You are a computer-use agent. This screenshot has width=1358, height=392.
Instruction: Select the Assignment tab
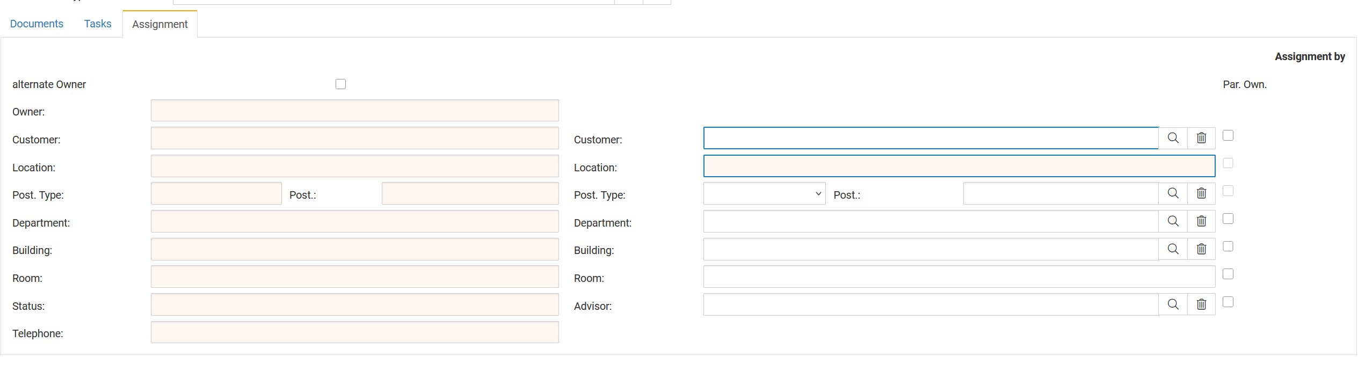tap(159, 24)
